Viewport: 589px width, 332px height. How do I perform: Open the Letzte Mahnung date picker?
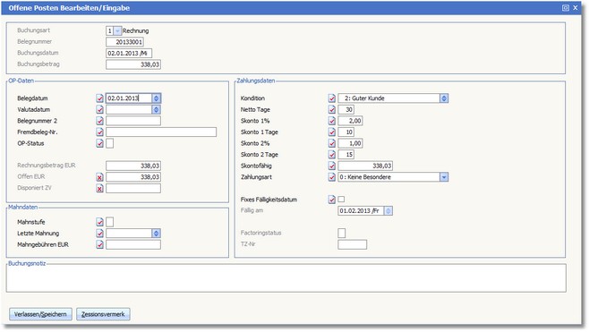157,234
